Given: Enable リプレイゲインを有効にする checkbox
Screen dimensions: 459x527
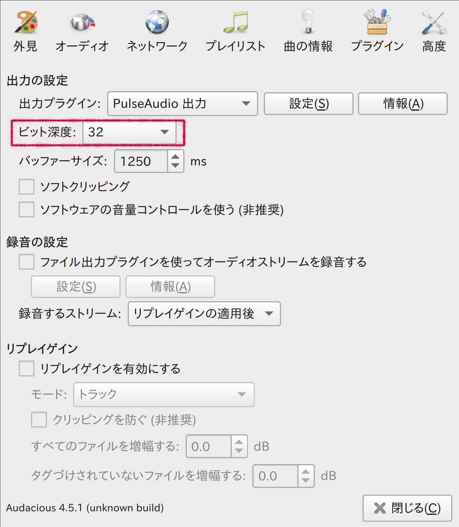Looking at the screenshot, I should tap(26, 369).
